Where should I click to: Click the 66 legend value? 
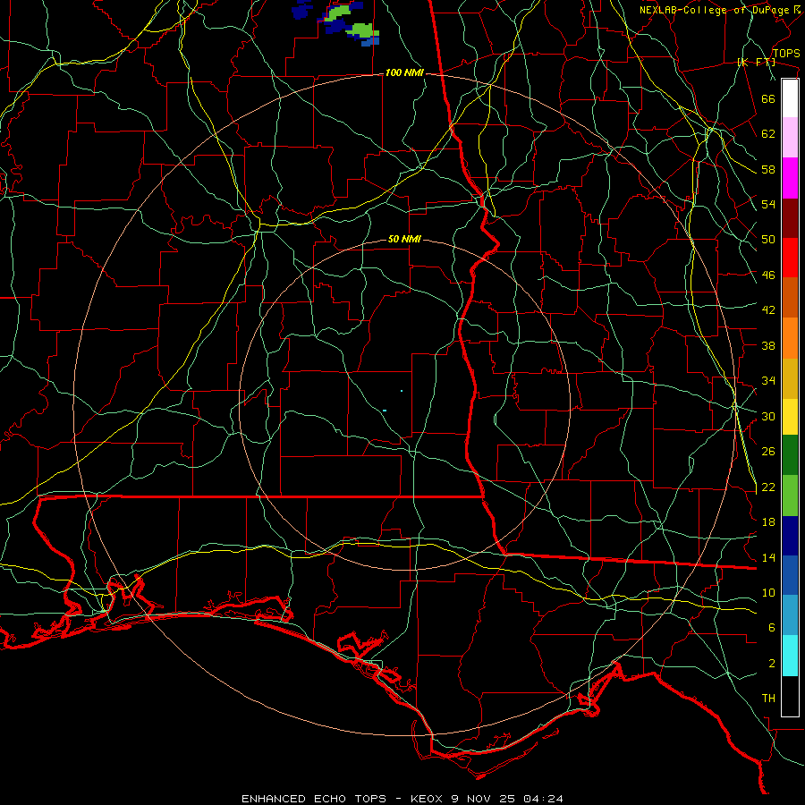tap(768, 99)
